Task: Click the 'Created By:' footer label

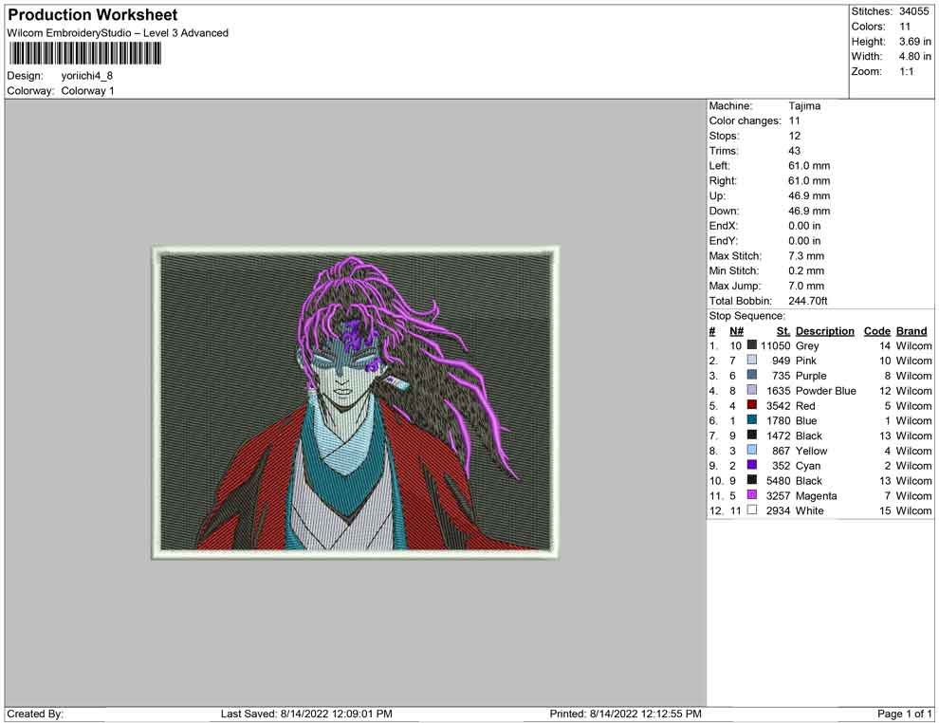Action: tap(35, 714)
